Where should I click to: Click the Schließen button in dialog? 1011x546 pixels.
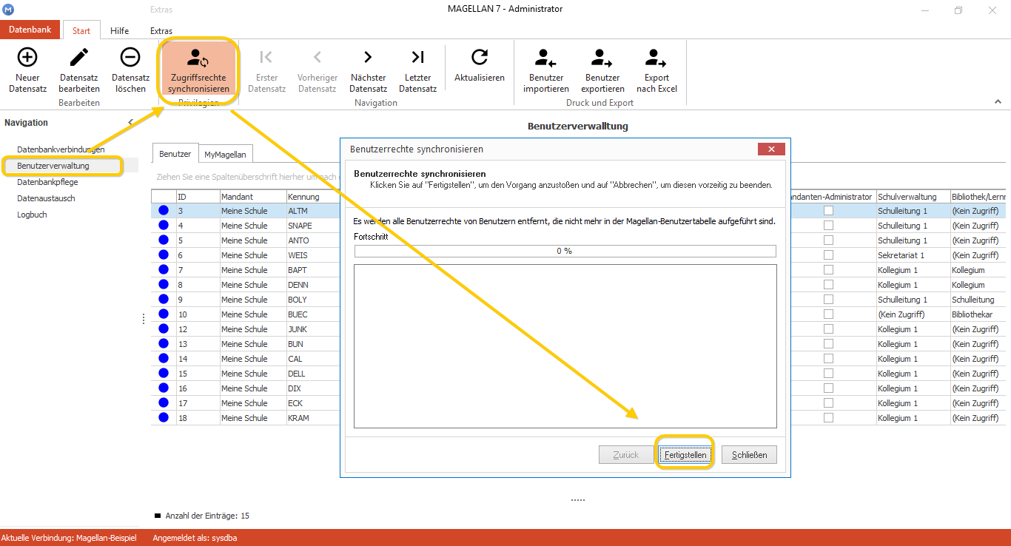[749, 455]
